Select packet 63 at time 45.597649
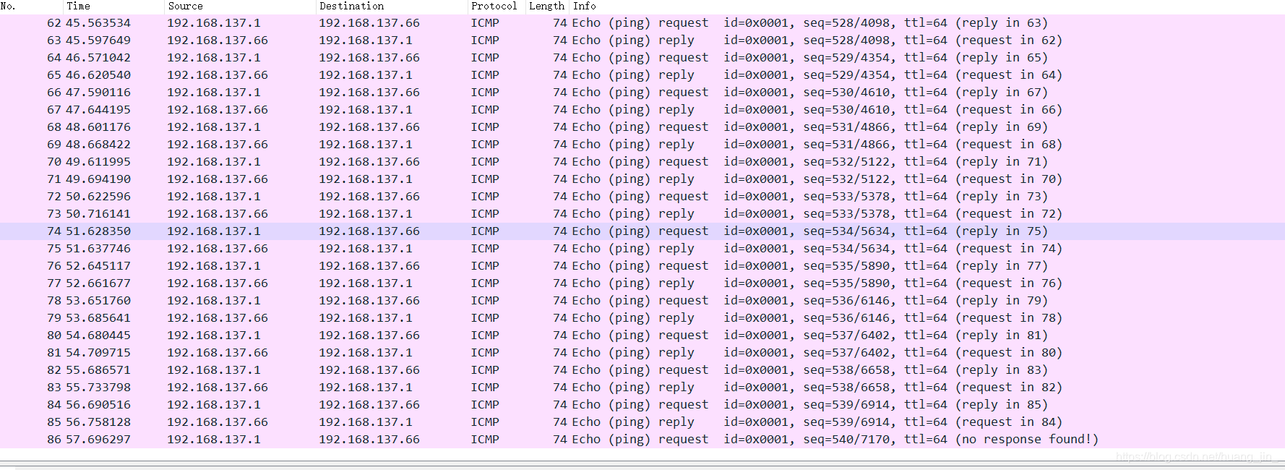This screenshot has height=470, width=1285. tap(642, 40)
